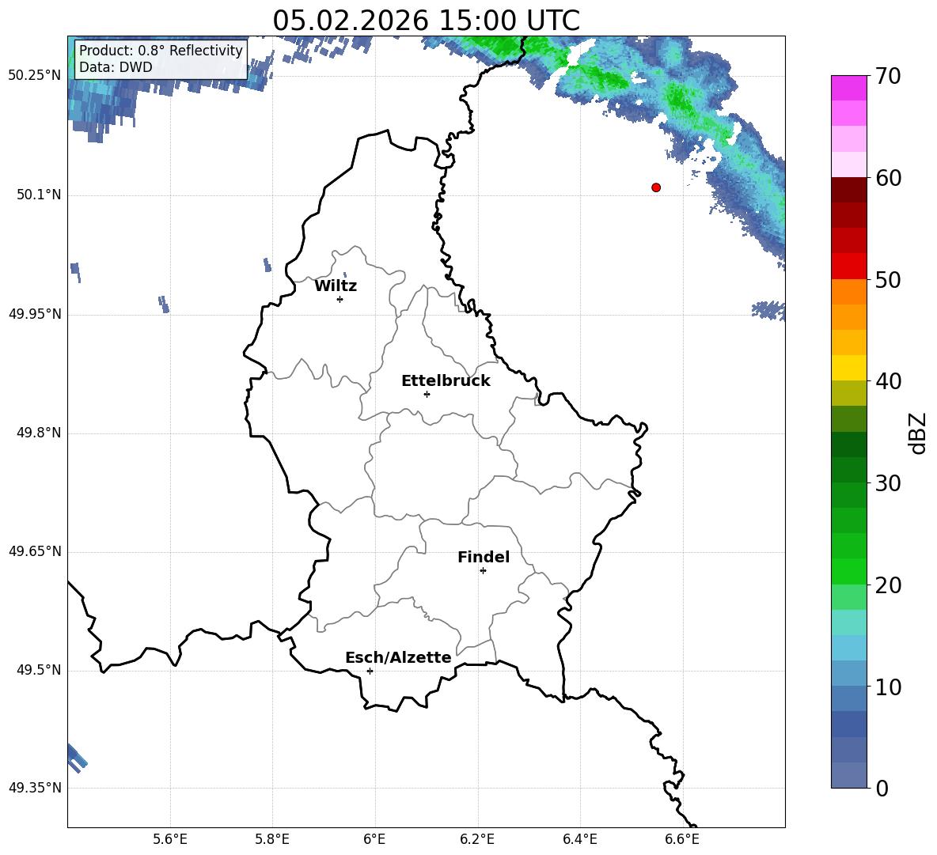Viewport: 937px width, 855px height.
Task: Click the dBZ colorbar axis label
Action: point(918,433)
